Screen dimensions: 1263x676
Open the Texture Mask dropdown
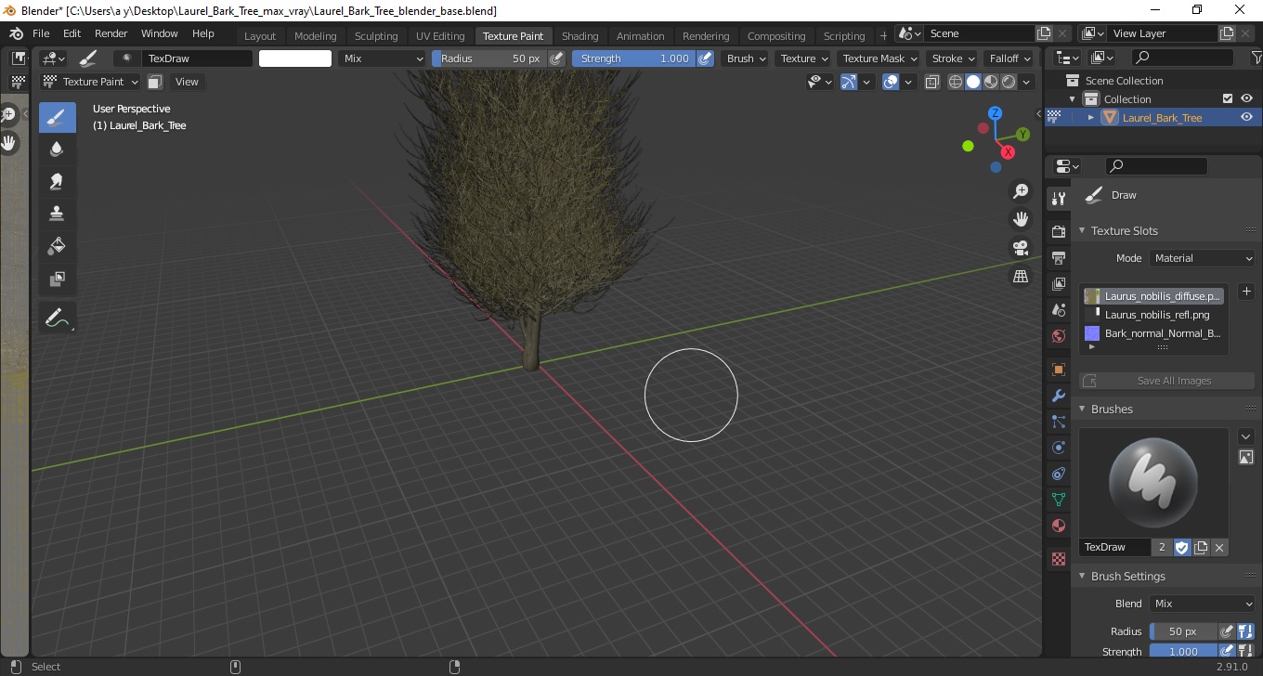click(x=879, y=58)
